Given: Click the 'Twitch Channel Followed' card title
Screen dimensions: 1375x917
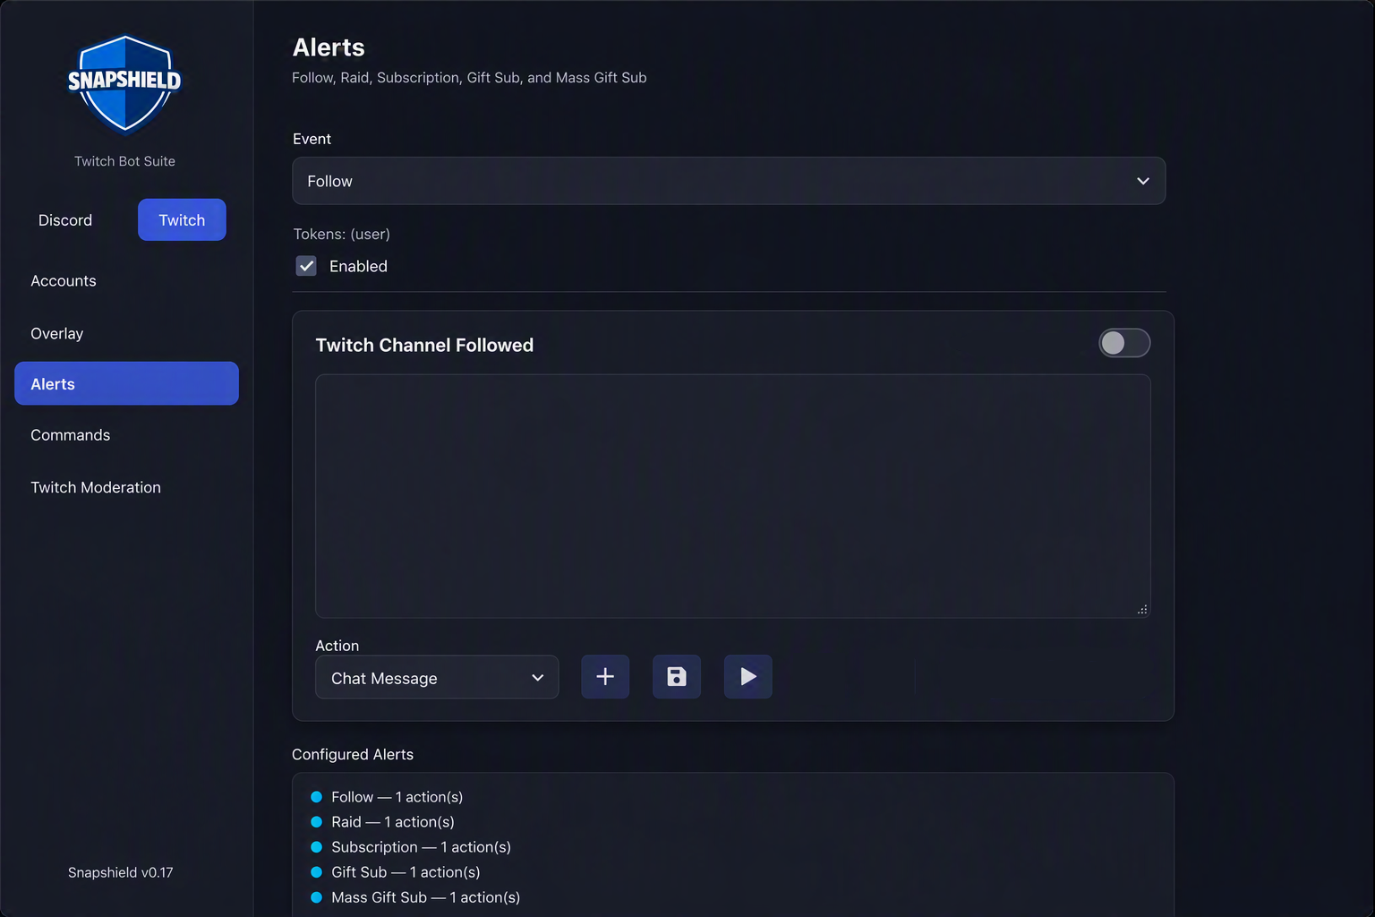Looking at the screenshot, I should pos(424,346).
